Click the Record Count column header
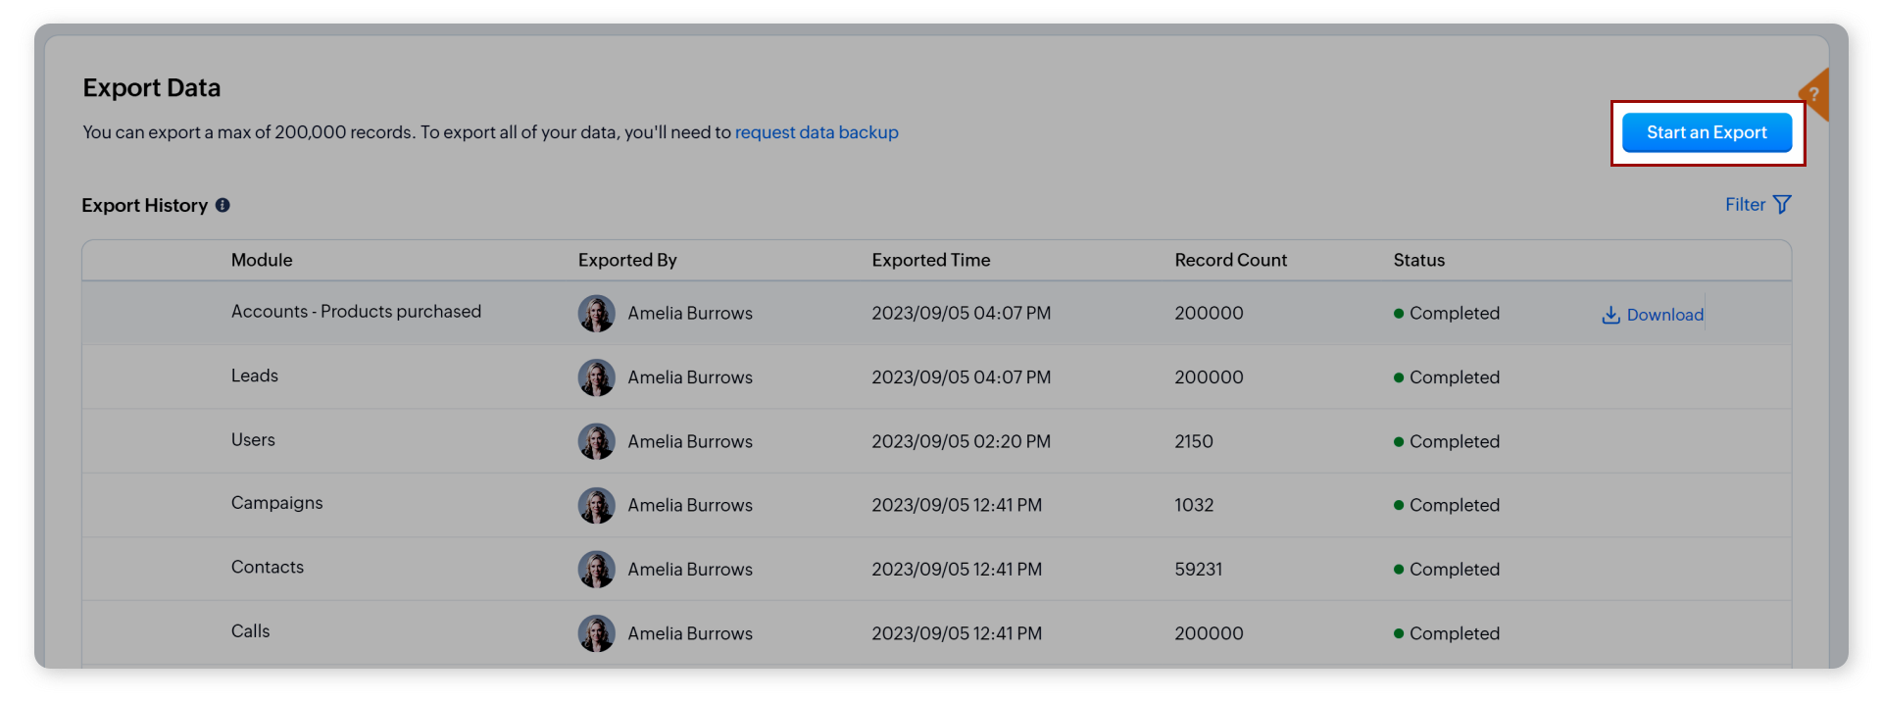The width and height of the screenshot is (1882, 702). click(x=1230, y=260)
